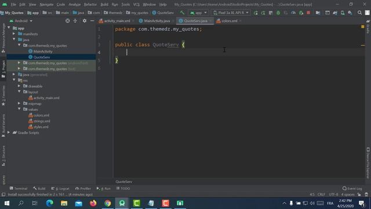Collapse the java folder
The width and height of the screenshot is (371, 209).
pos(14,39)
